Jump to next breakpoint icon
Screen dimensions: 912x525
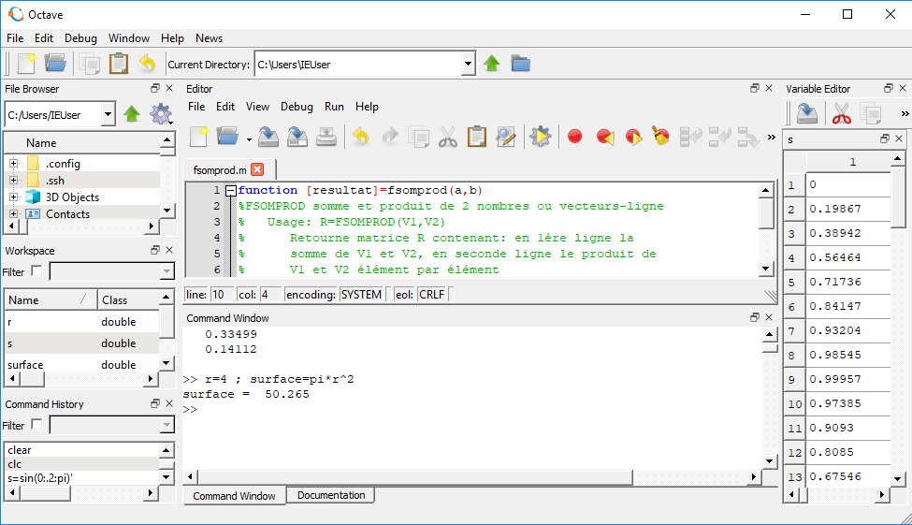pos(633,137)
